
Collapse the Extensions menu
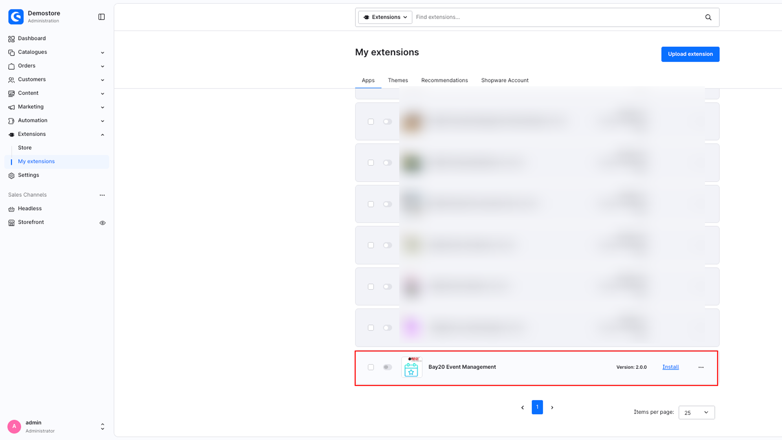(x=103, y=135)
